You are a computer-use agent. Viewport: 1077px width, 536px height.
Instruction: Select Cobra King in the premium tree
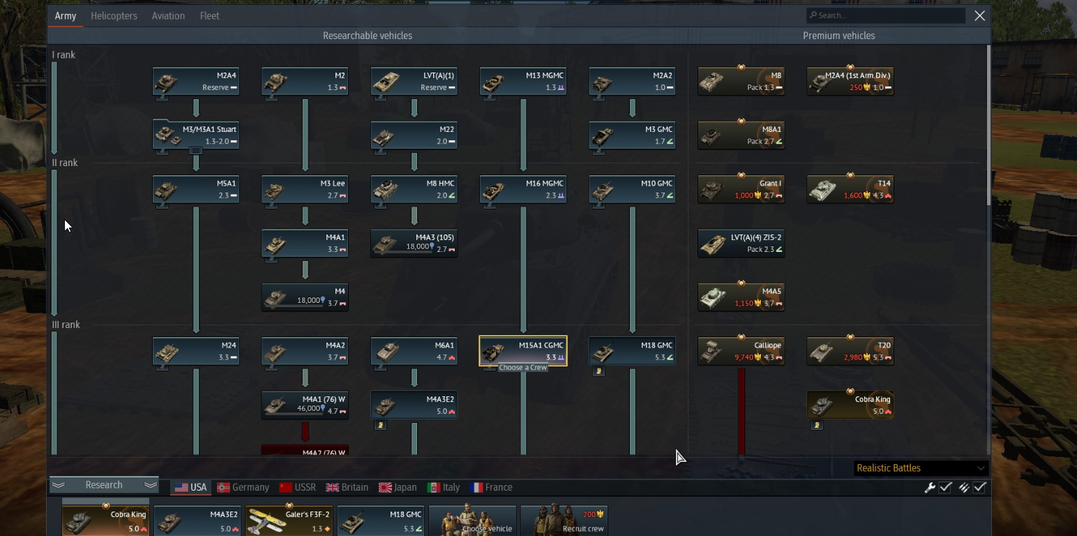click(x=850, y=405)
